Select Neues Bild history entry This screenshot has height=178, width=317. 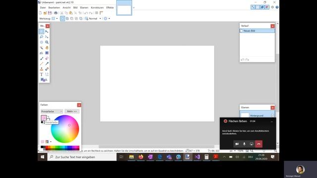257,31
